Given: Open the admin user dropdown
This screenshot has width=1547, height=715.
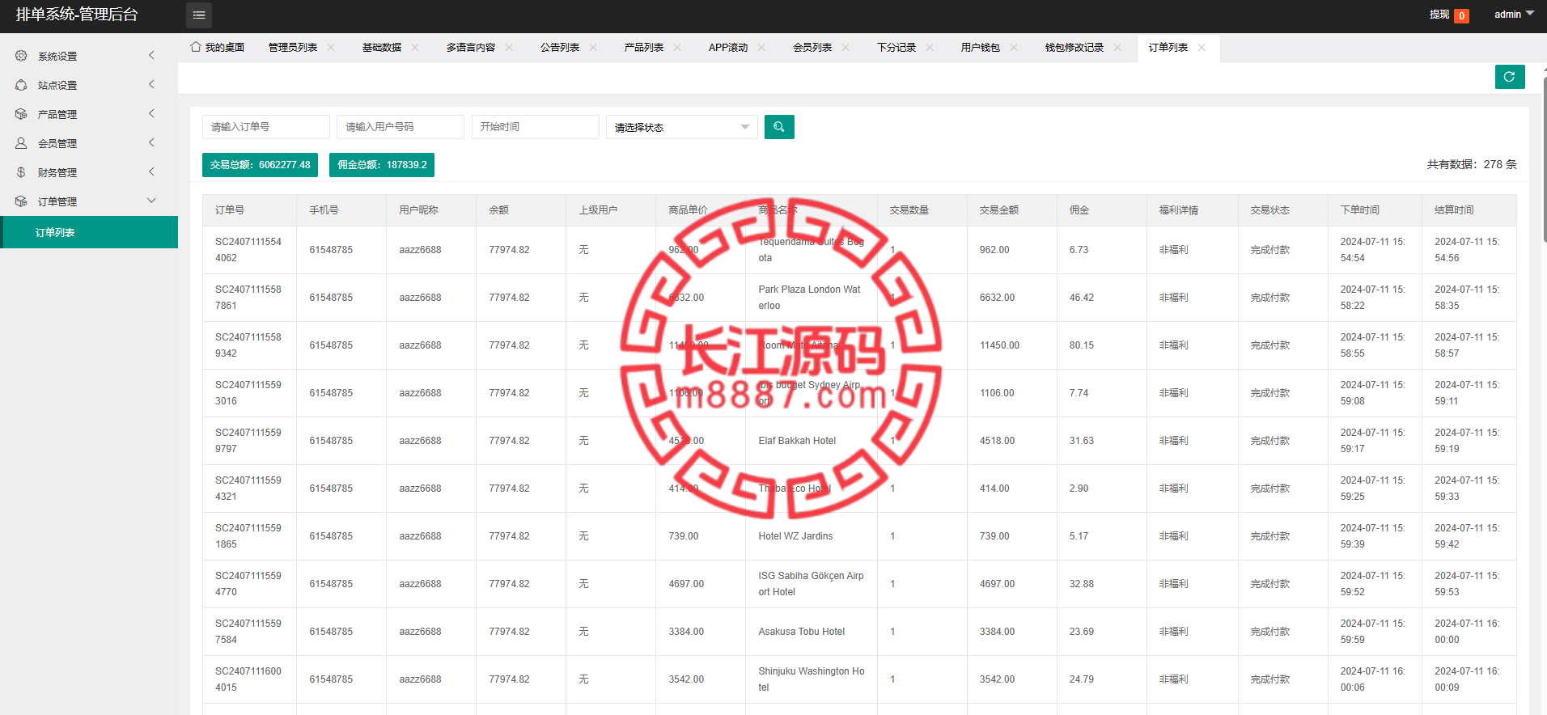Looking at the screenshot, I should 1514,15.
